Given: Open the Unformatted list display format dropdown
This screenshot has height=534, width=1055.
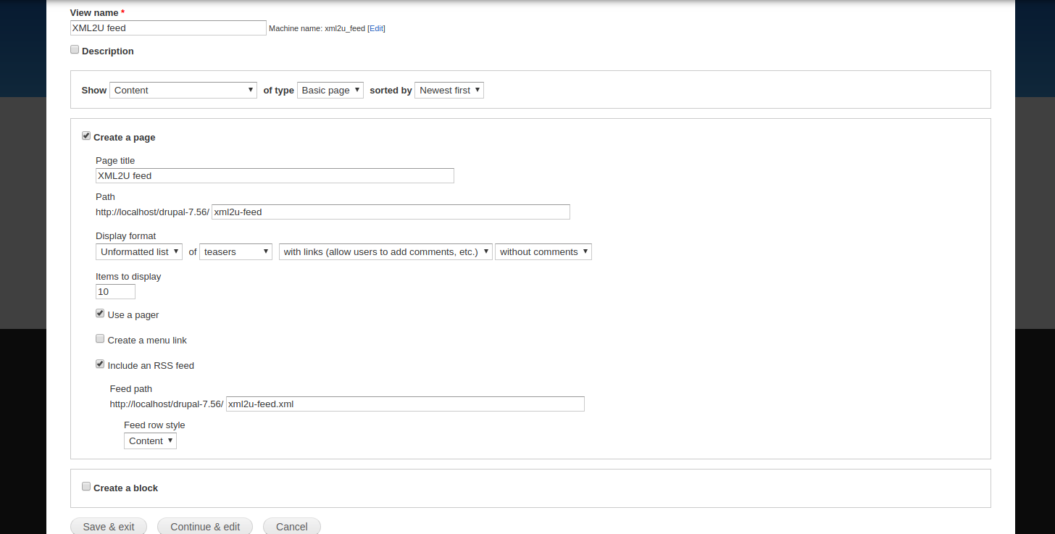Looking at the screenshot, I should (139, 252).
